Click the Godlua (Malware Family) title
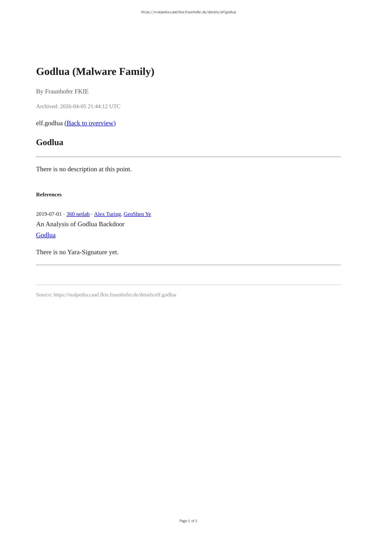Image resolution: width=377 pixels, height=533 pixels. (x=95, y=72)
